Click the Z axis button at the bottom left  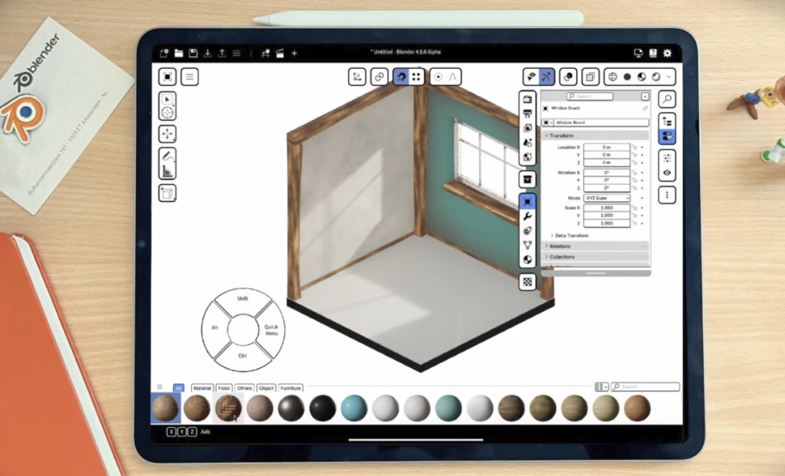click(x=192, y=431)
